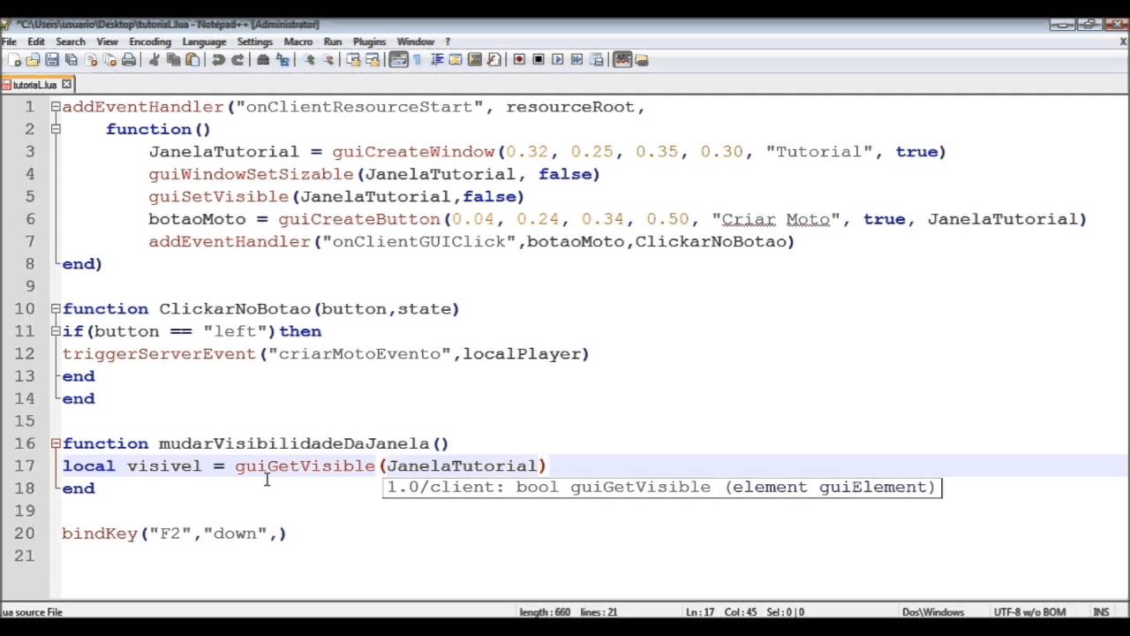Image resolution: width=1130 pixels, height=636 pixels.
Task: Open the ? help menu
Action: pyautogui.click(x=448, y=42)
